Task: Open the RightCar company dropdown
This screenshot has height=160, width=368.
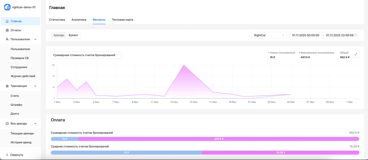Action: point(269,35)
